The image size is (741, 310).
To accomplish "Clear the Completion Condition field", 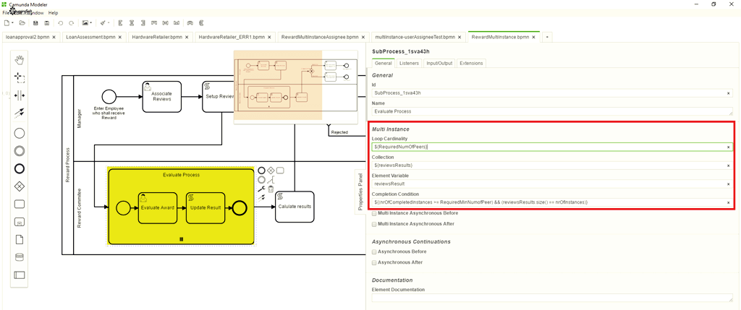I will [728, 202].
